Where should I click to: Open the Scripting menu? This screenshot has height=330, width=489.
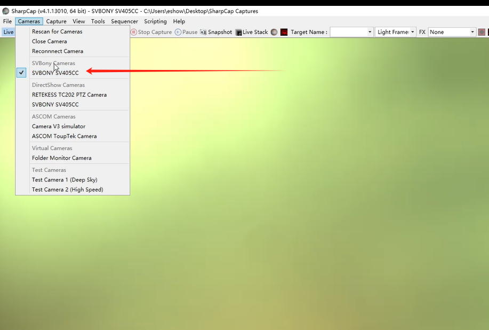click(x=155, y=21)
